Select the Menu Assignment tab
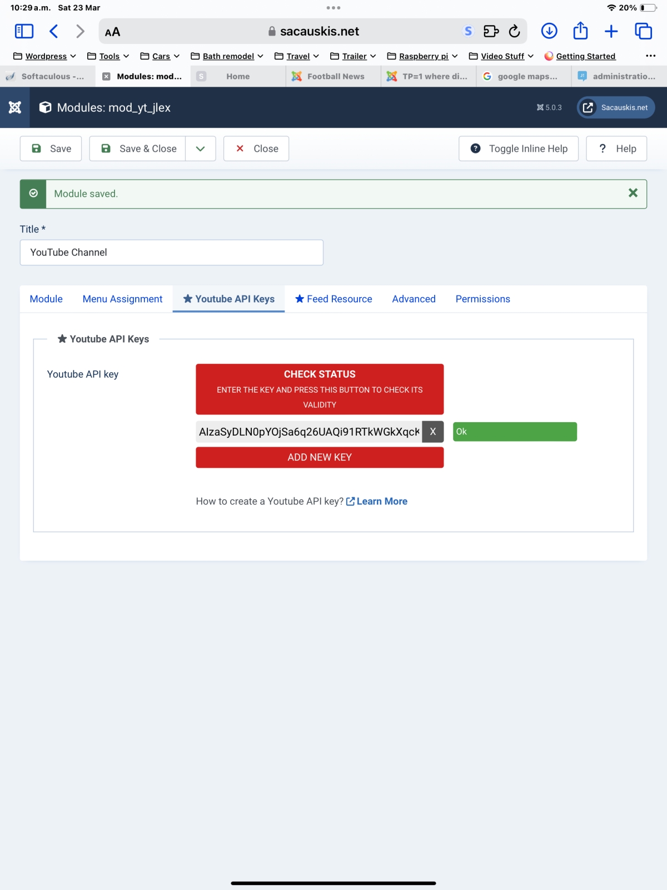Screen dimensions: 667x890 122,299
